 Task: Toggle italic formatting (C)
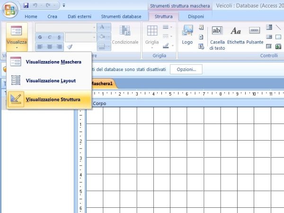click(x=49, y=37)
